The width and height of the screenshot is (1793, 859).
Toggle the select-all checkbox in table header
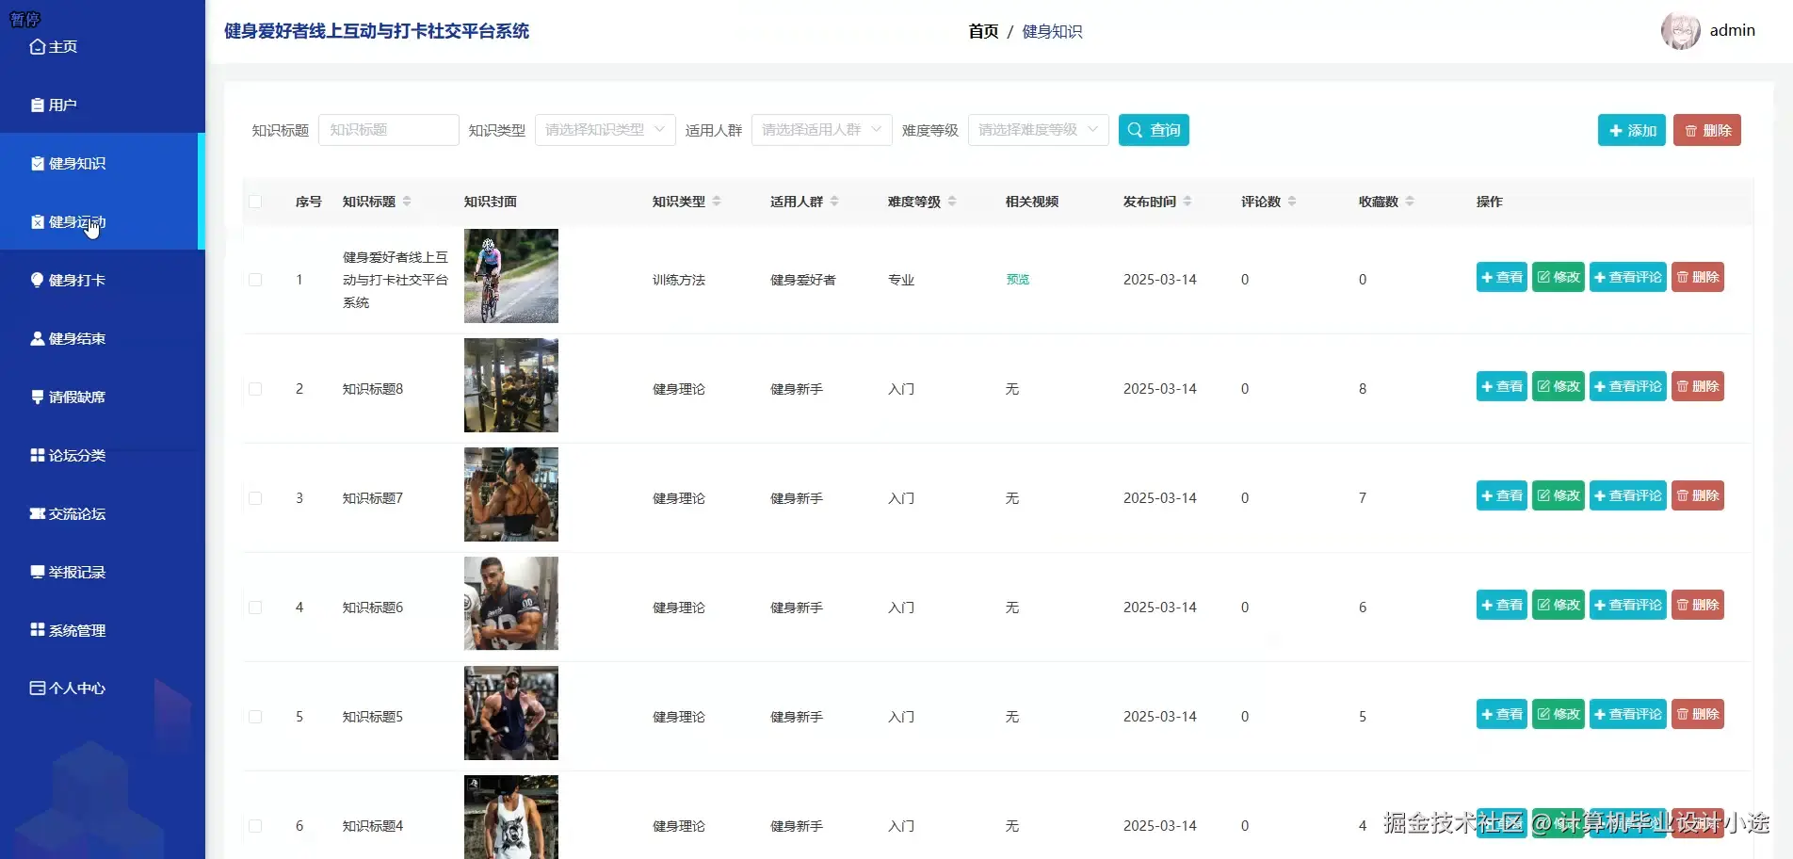pyautogui.click(x=255, y=201)
